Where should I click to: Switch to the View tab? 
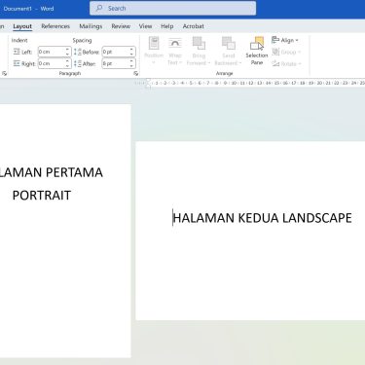tap(145, 26)
